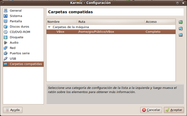The height and width of the screenshot is (116, 187).
Task: Click the edit shared folder icon
Action: point(181,28)
